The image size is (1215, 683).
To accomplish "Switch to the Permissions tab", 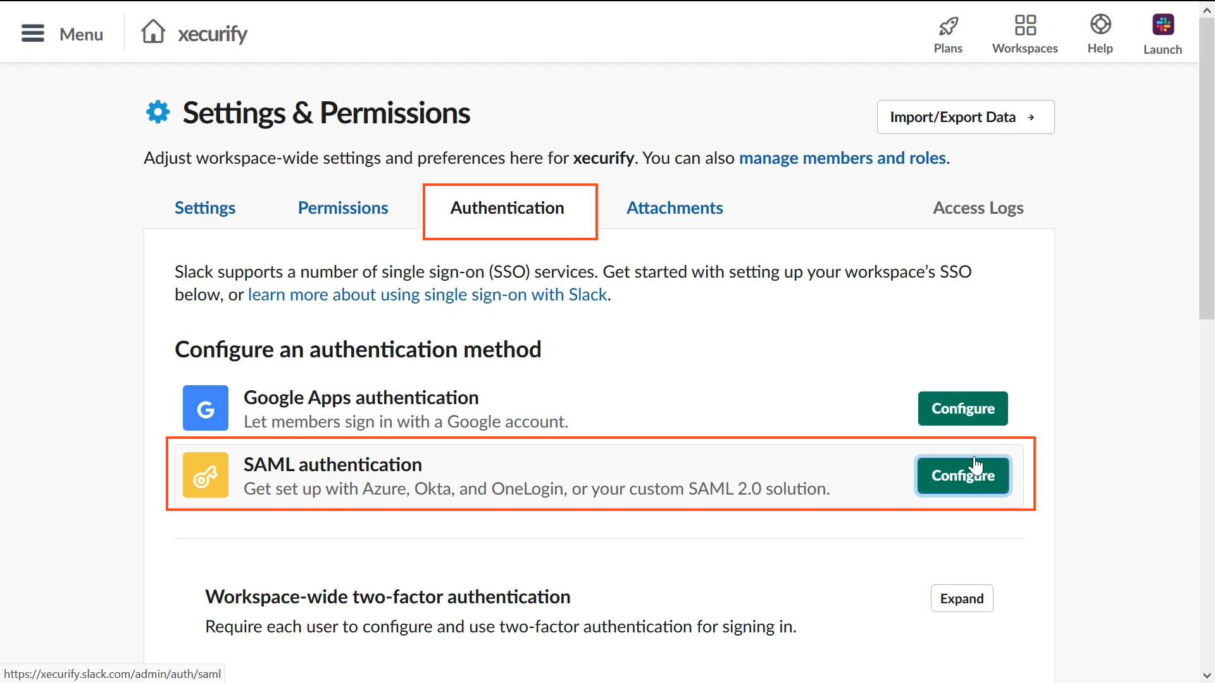I will coord(343,207).
